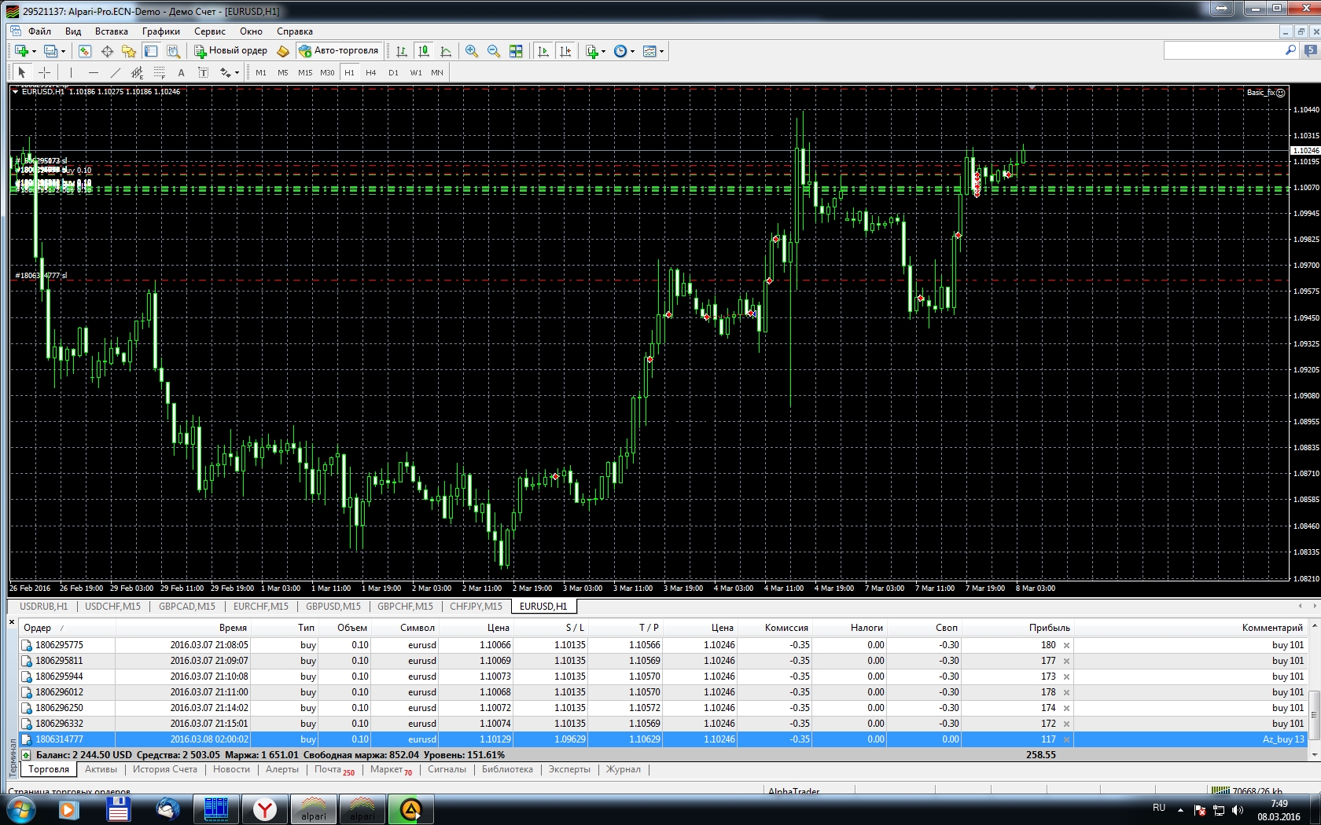Switch timeframe to W1
The width and height of the screenshot is (1321, 825).
tap(416, 72)
